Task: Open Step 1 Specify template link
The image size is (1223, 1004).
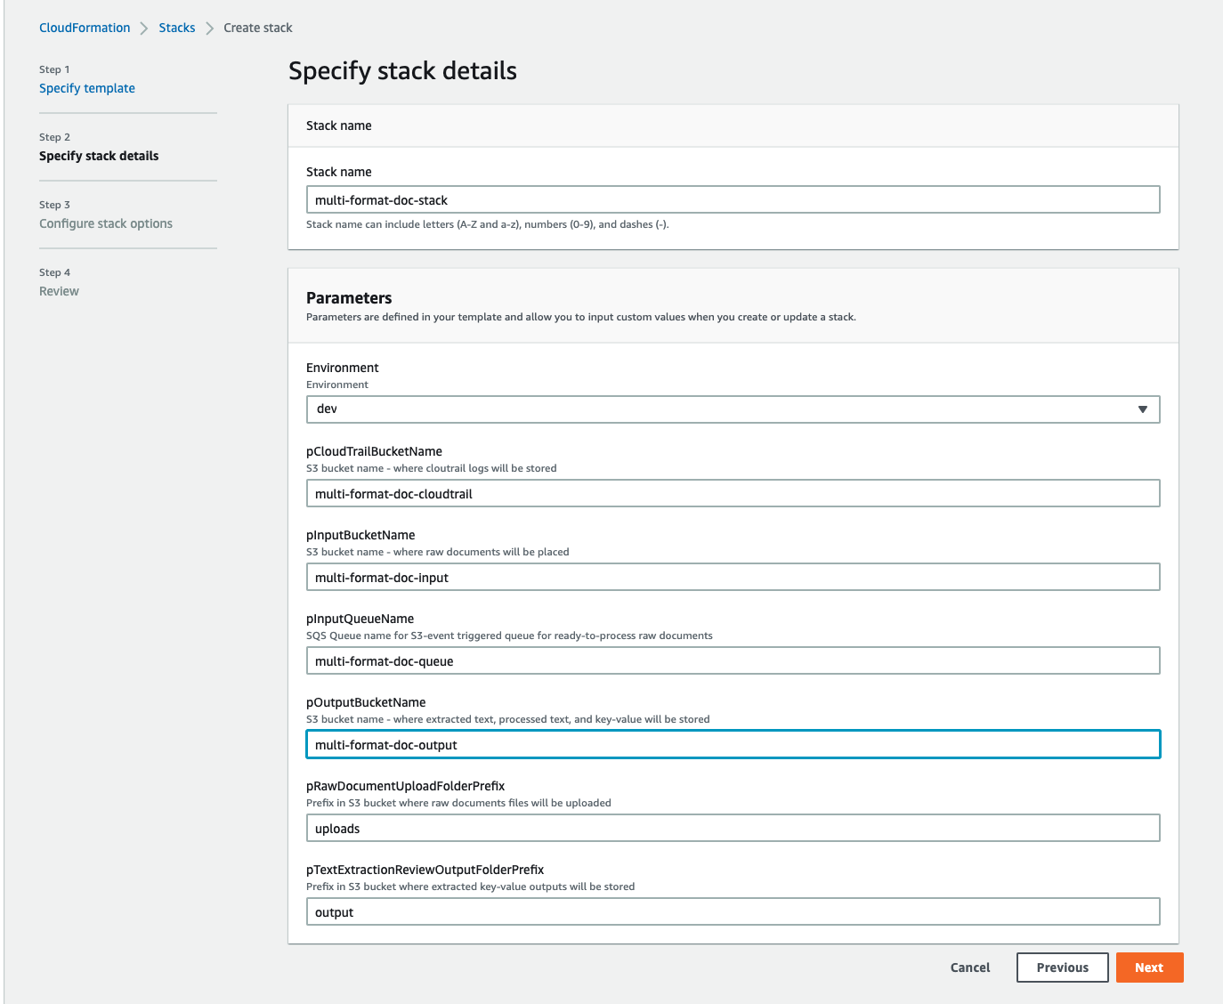Action: pyautogui.click(x=87, y=88)
